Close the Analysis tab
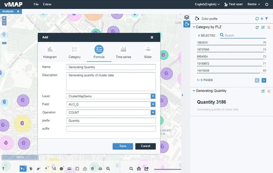Screen dimensions: 273x173 click(18, 11)
